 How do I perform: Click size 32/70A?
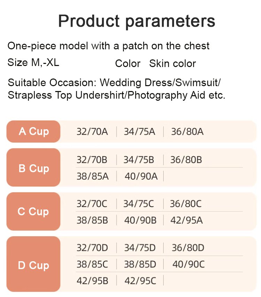tap(92, 132)
